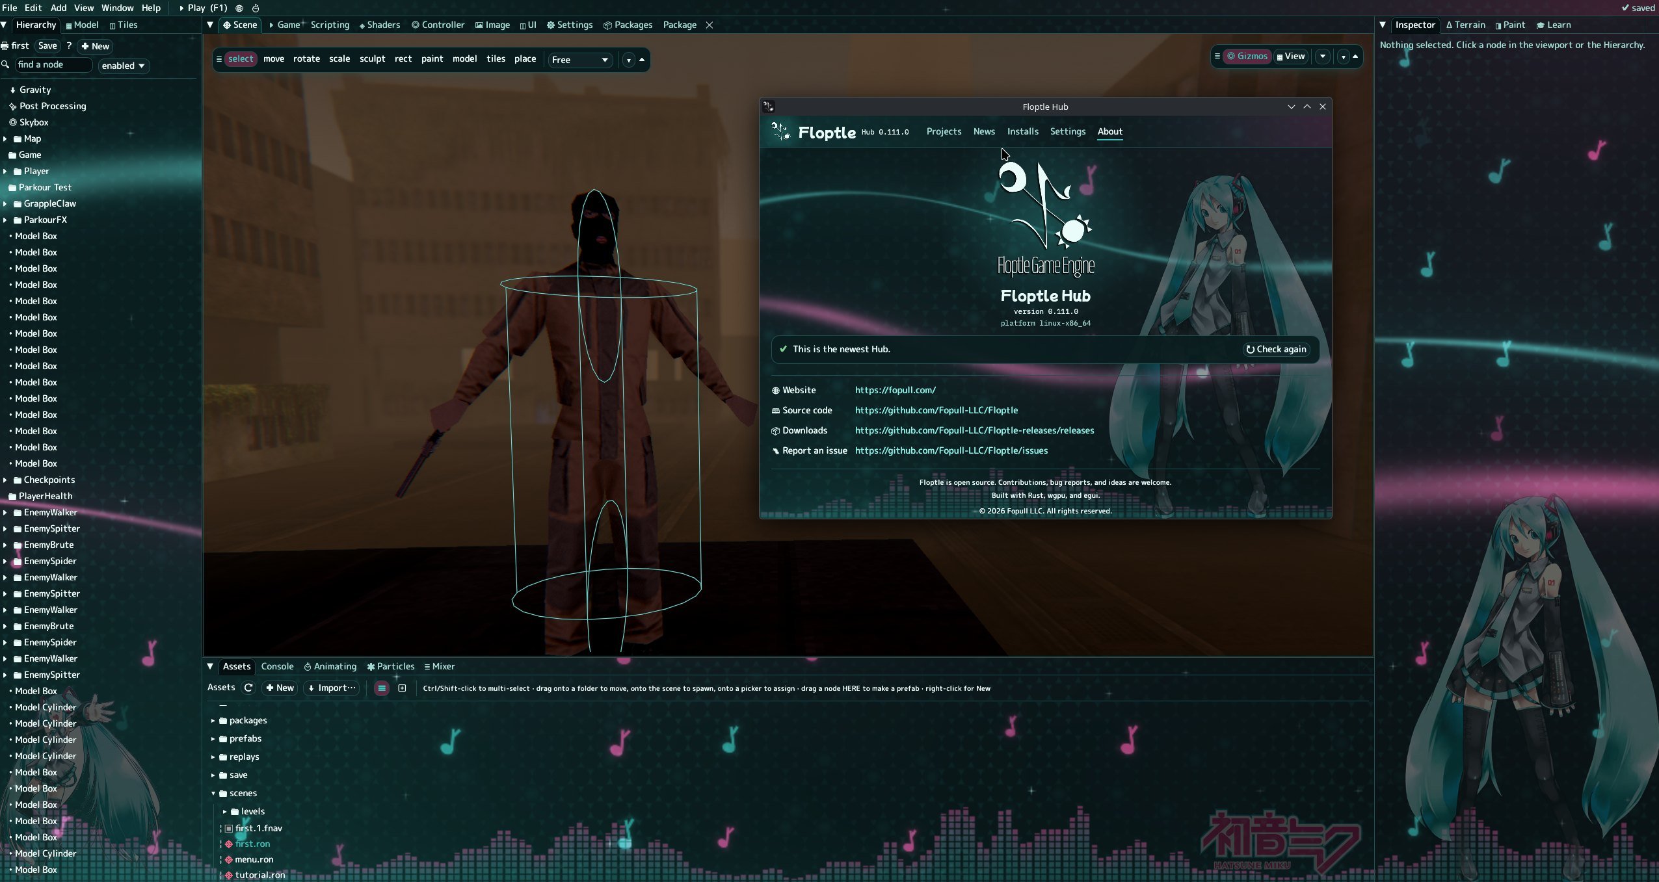Click the first.ron scene file icon
Screen dimensions: 1659x882
[x=229, y=844]
